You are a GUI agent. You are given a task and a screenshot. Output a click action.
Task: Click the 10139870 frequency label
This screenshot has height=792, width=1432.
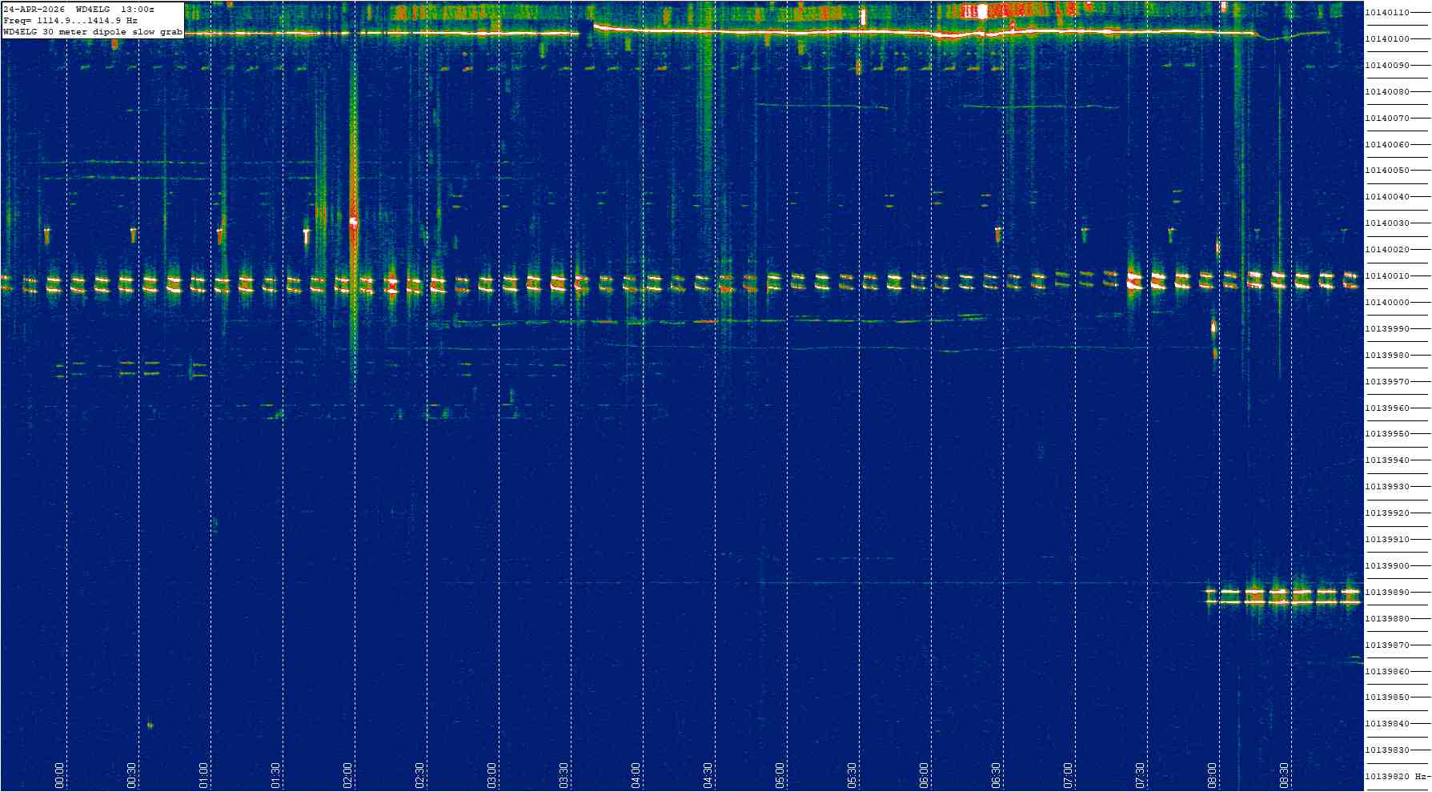click(1387, 645)
